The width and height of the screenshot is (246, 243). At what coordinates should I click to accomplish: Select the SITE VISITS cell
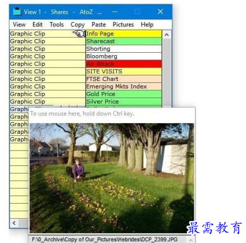point(124,71)
